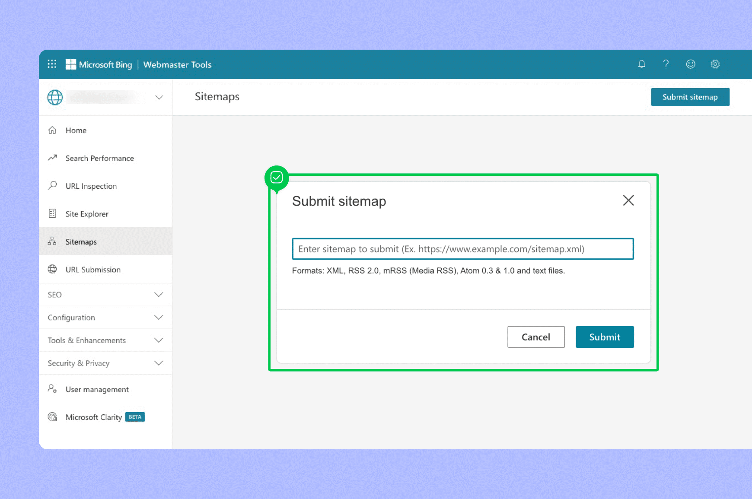Click Cancel in the sitemap dialog
The width and height of the screenshot is (752, 499).
coord(535,337)
